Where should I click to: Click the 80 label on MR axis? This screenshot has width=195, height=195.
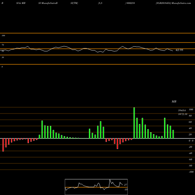(x=190, y=116)
